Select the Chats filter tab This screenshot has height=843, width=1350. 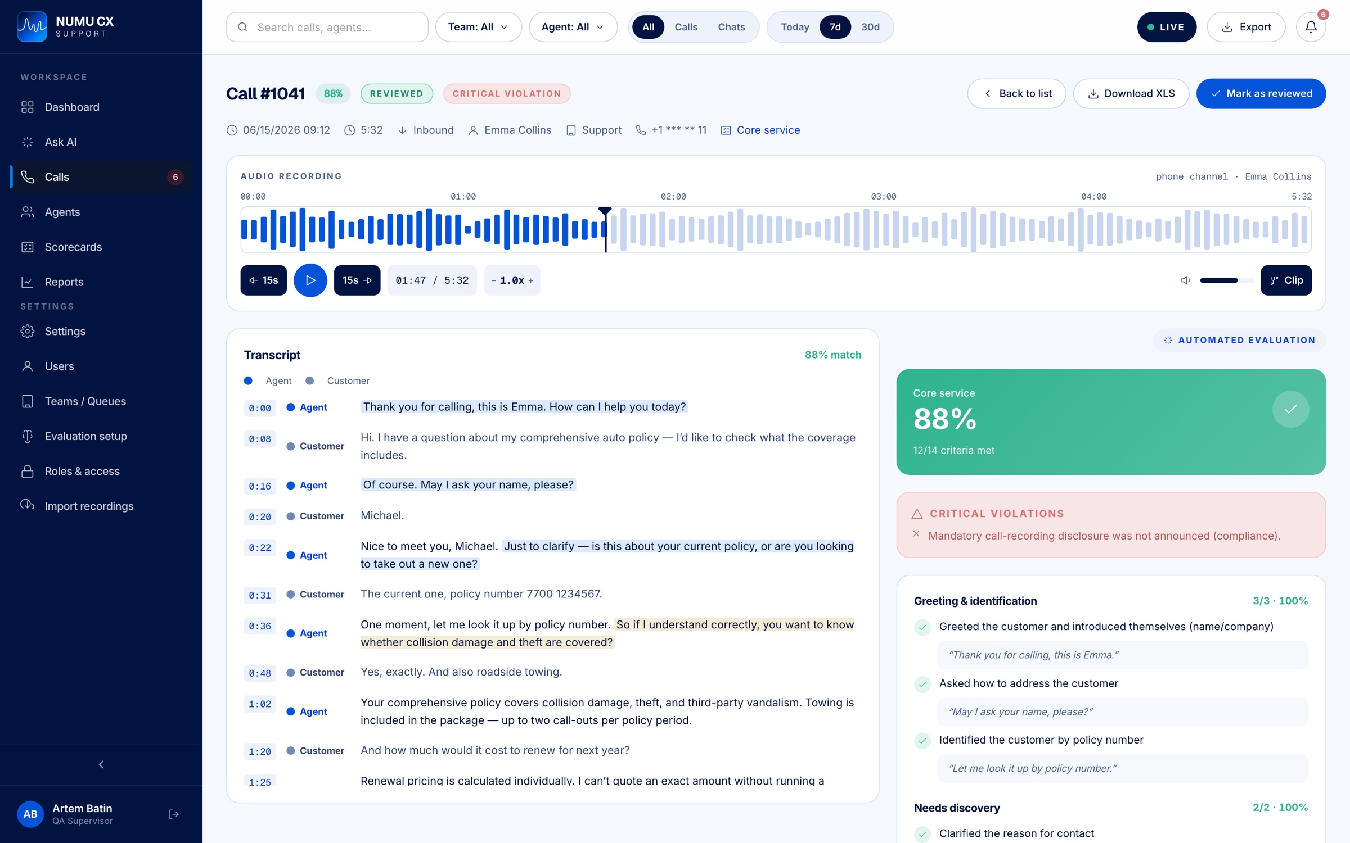tap(731, 27)
